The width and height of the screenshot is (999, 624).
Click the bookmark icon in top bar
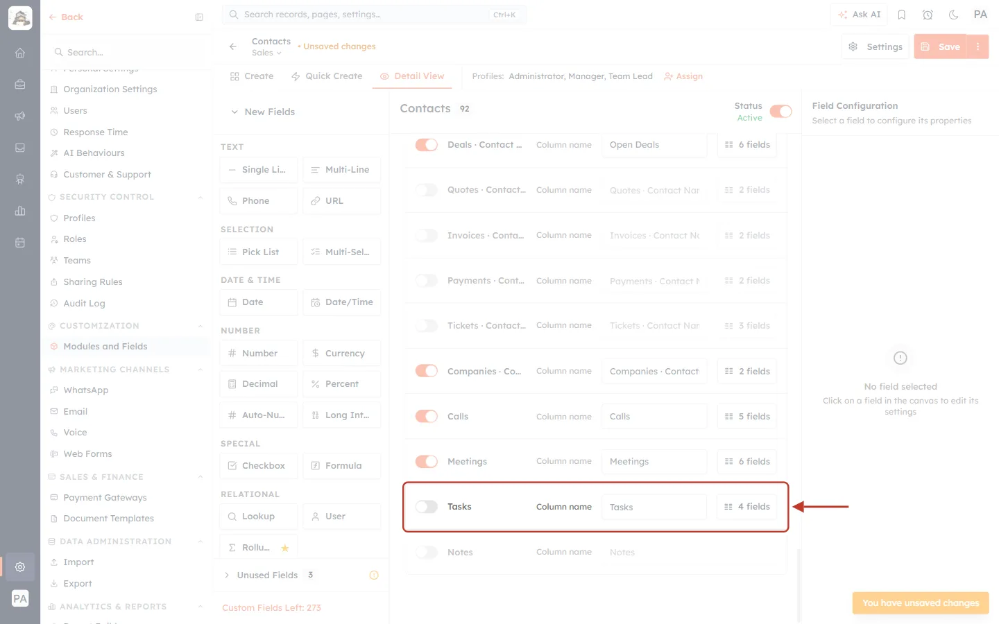(x=902, y=15)
